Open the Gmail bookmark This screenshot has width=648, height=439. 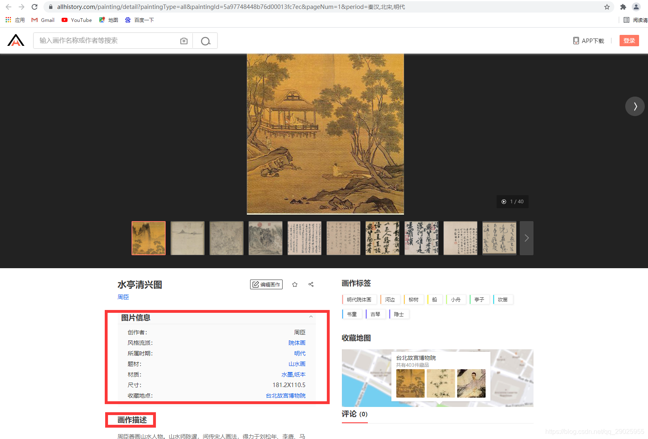[x=43, y=20]
